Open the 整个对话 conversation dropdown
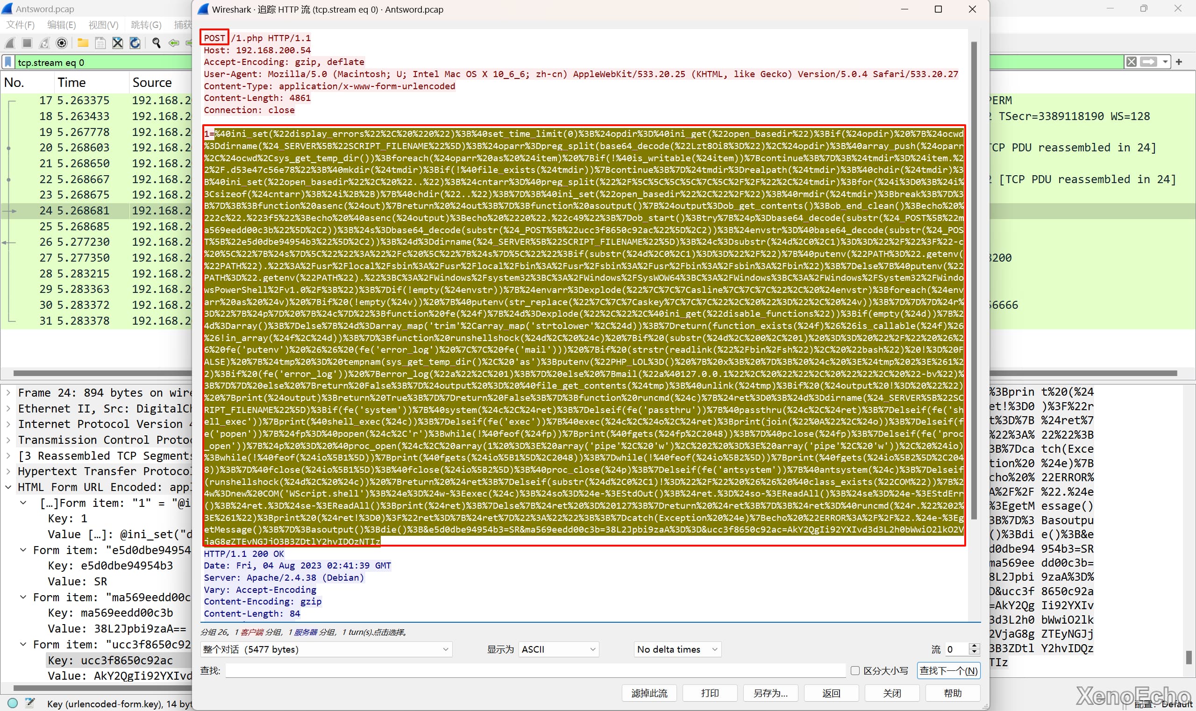Image resolution: width=1196 pixels, height=711 pixels. click(x=326, y=649)
